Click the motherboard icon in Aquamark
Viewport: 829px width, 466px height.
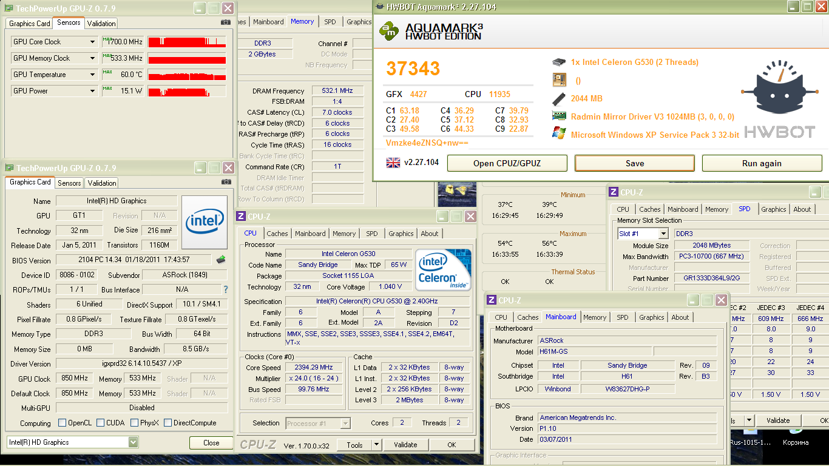click(559, 80)
